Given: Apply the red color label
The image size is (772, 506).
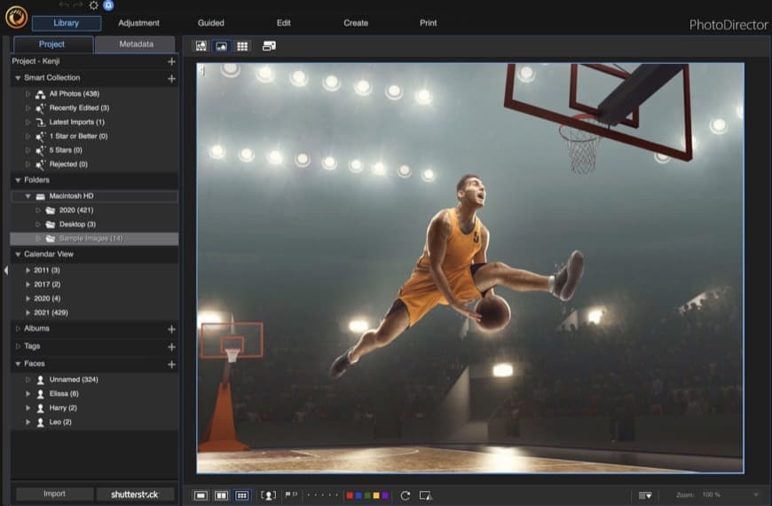Looking at the screenshot, I should [x=350, y=495].
